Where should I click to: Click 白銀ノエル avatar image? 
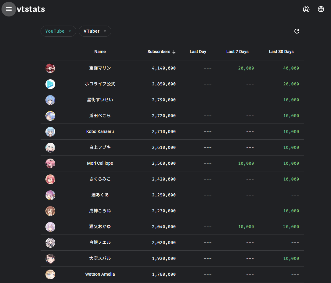(50, 243)
